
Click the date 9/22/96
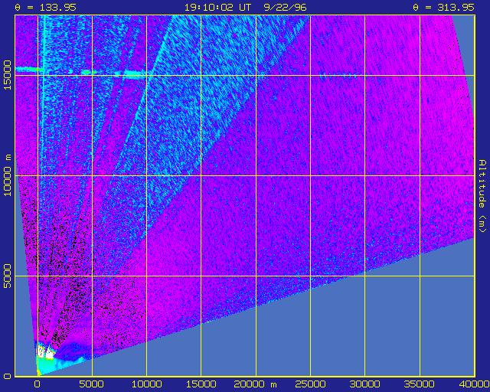click(x=285, y=7)
